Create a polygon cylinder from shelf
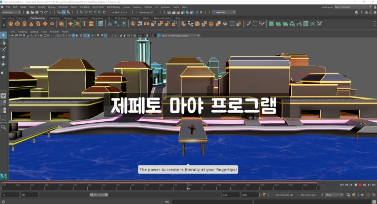Viewport: 377px width, 204px height. tap(24, 24)
